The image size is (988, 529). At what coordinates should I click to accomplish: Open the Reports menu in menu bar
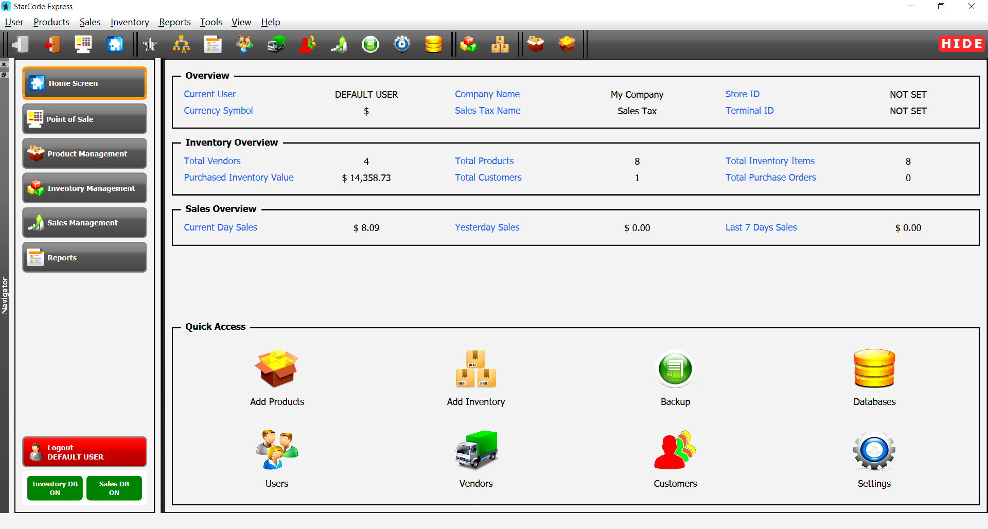coord(174,22)
